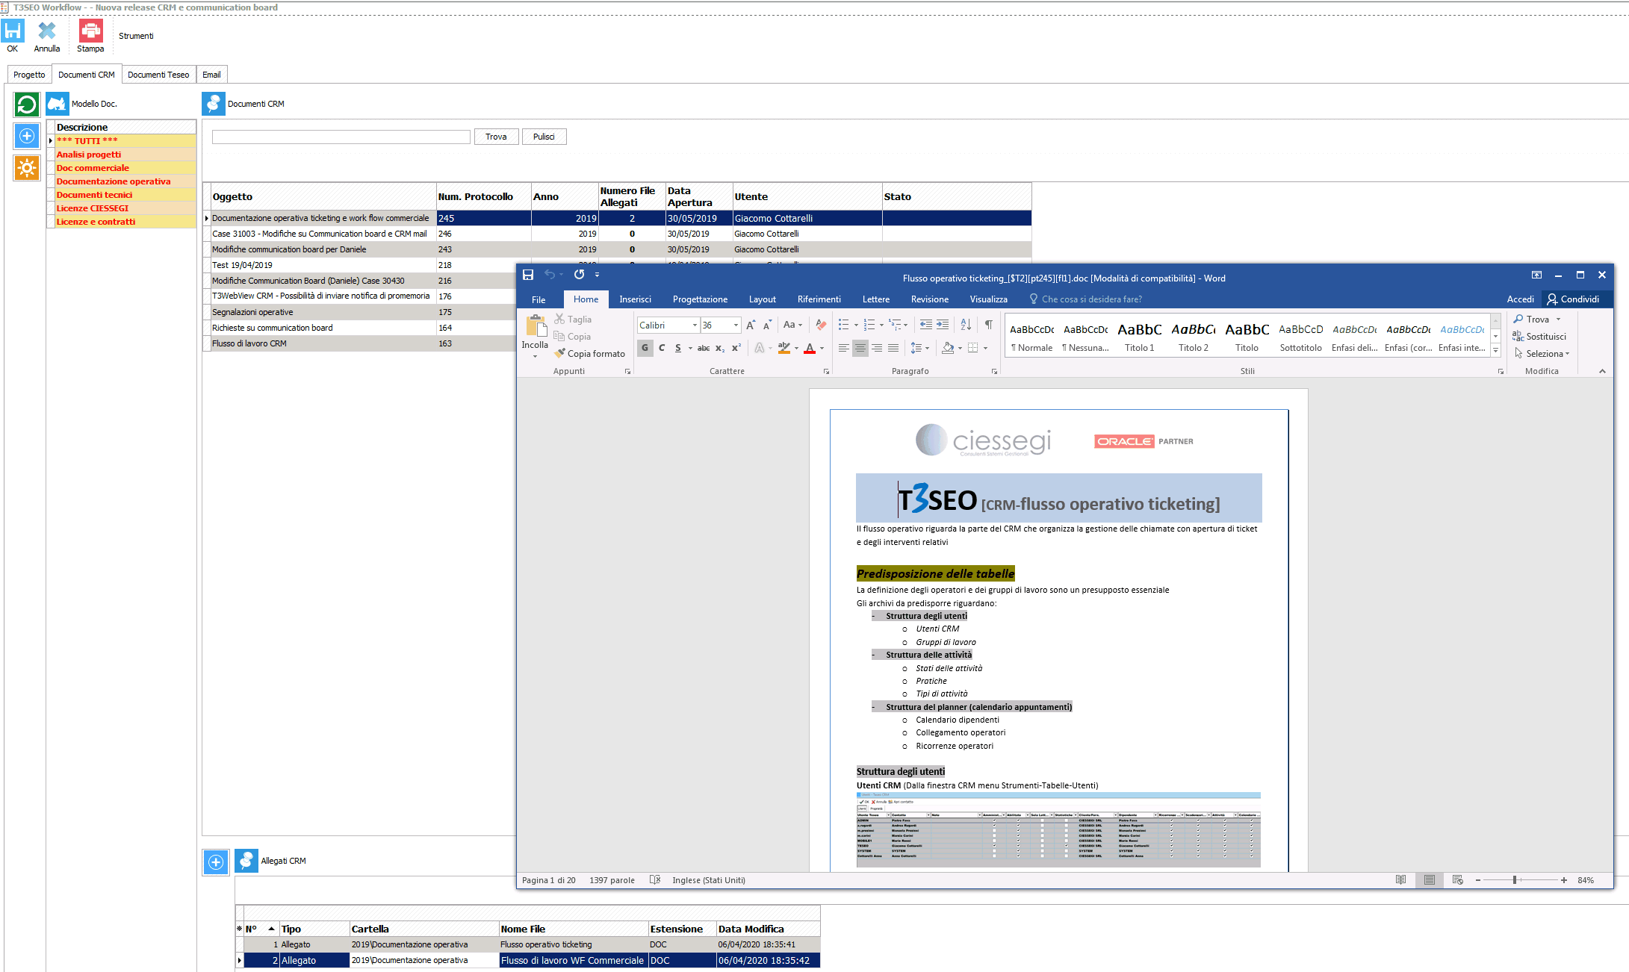Open the File tab in Word
This screenshot has height=972, width=1629.
[x=539, y=299]
